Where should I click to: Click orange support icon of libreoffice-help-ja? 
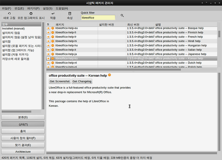click(53, 54)
